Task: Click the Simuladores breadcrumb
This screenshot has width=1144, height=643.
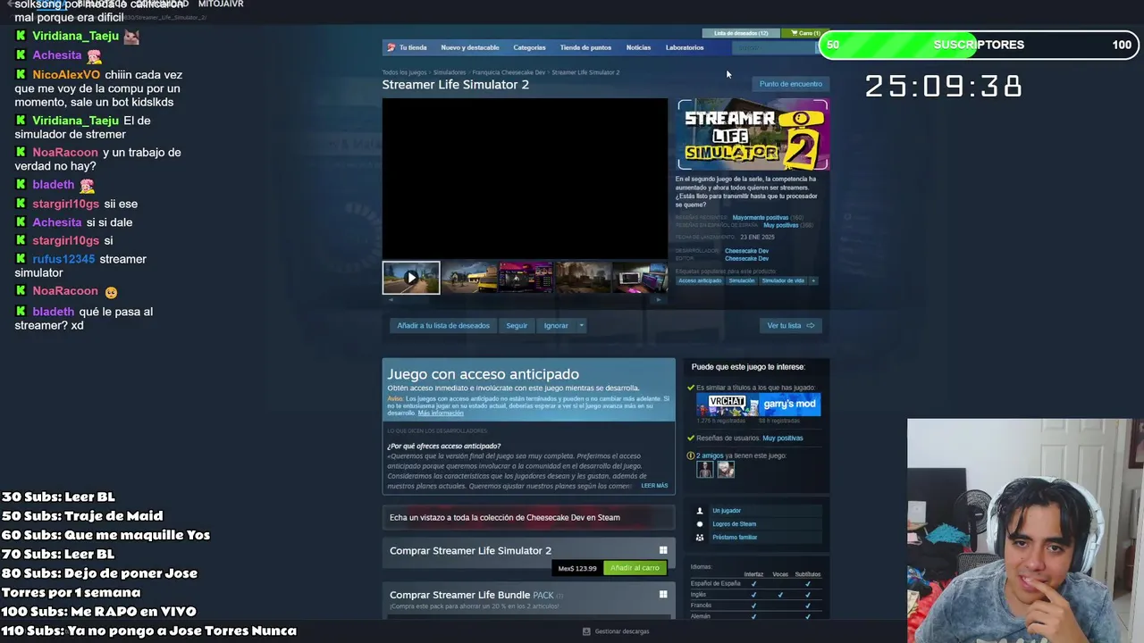Action: tap(450, 72)
